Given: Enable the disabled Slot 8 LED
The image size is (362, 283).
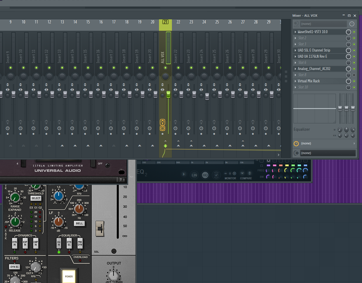Looking at the screenshot, I should coord(354,75).
